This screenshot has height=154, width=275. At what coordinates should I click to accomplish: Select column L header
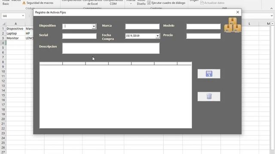(x=249, y=24)
